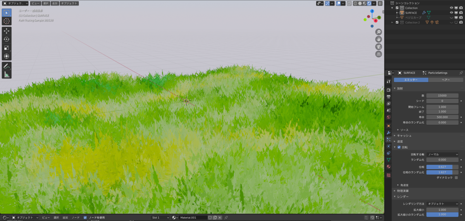Open the Output properties tab
The image size is (465, 221).
pos(389,97)
